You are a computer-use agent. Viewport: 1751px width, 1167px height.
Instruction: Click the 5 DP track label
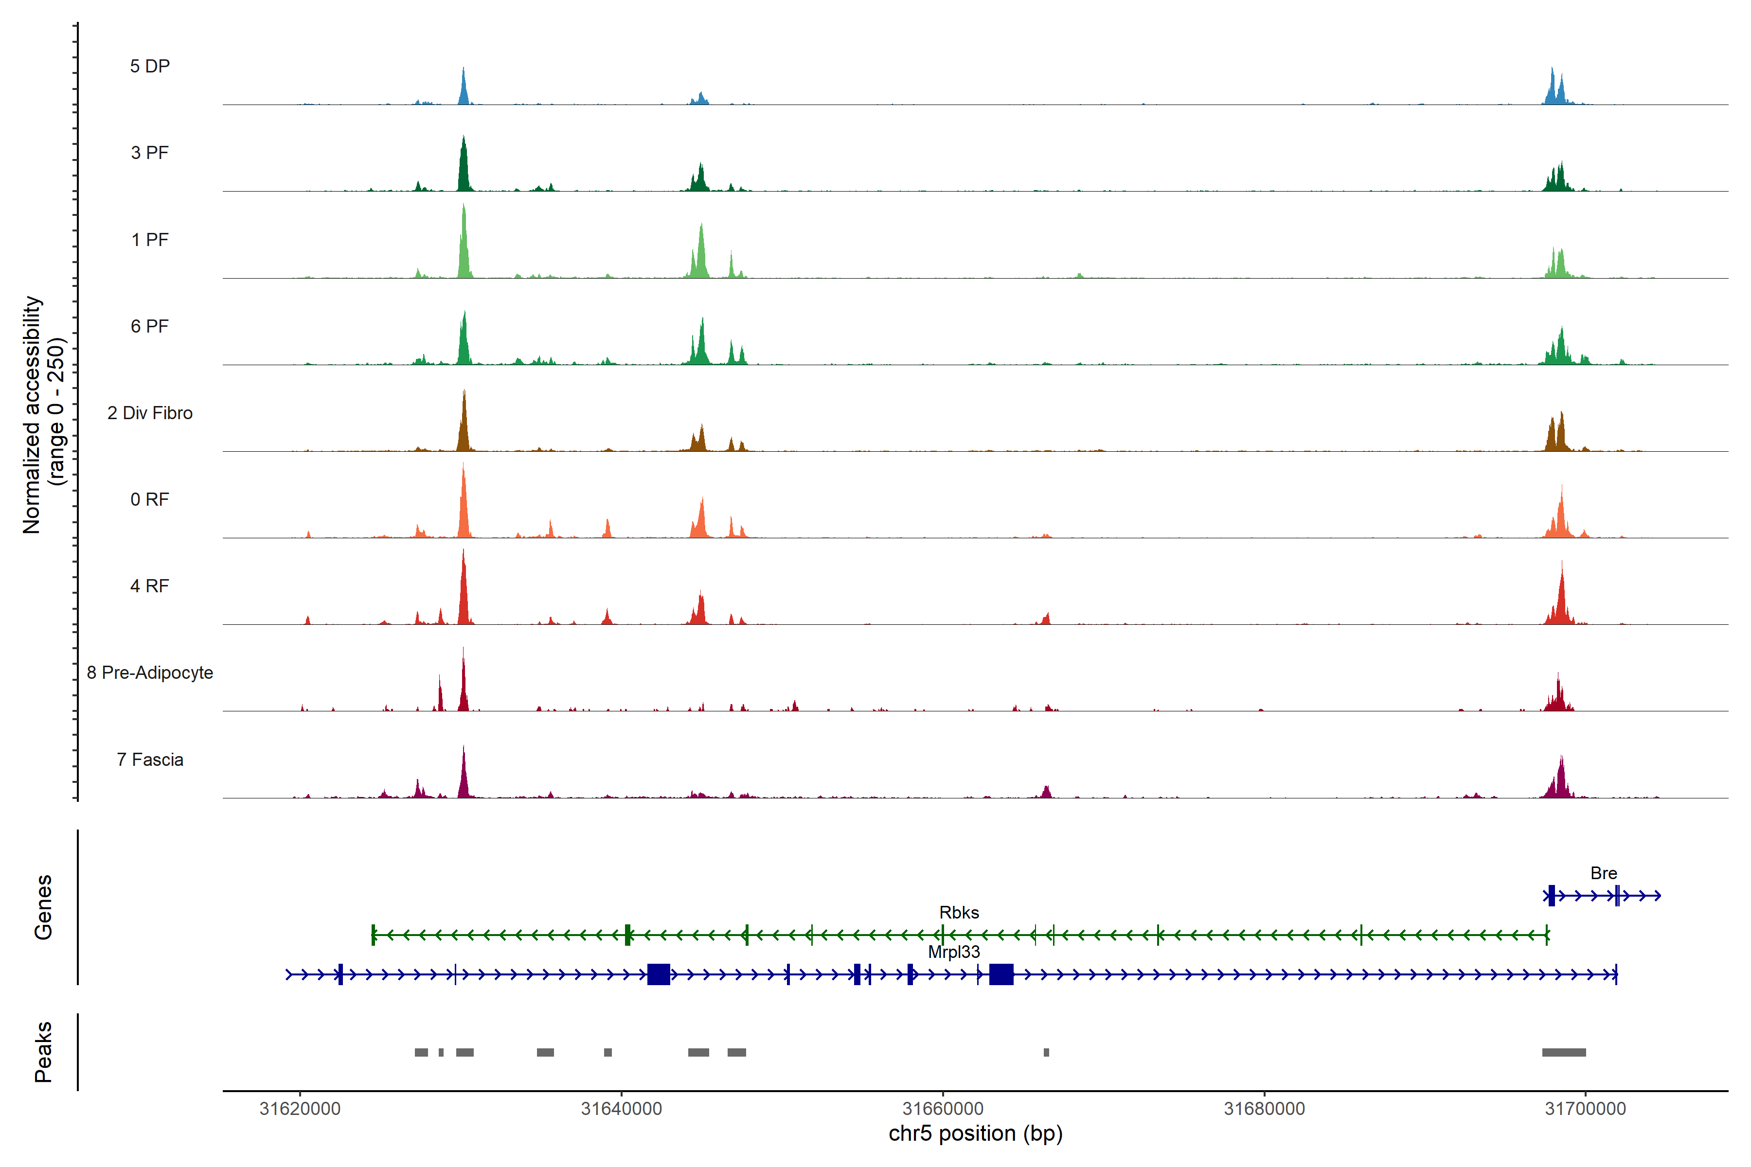tap(150, 66)
